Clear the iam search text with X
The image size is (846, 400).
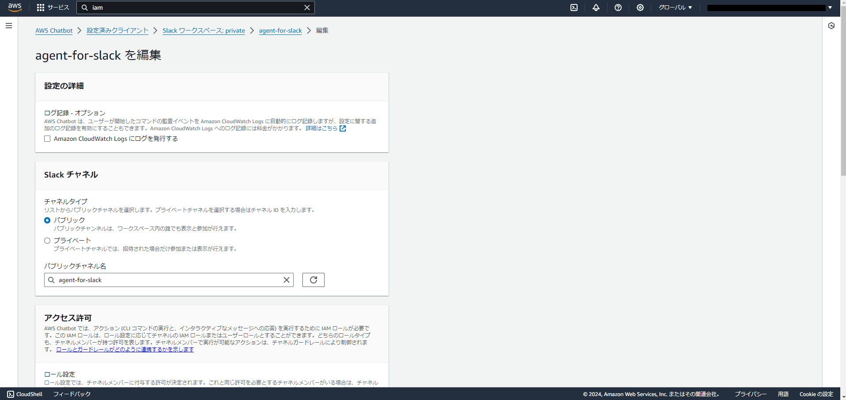pos(307,8)
